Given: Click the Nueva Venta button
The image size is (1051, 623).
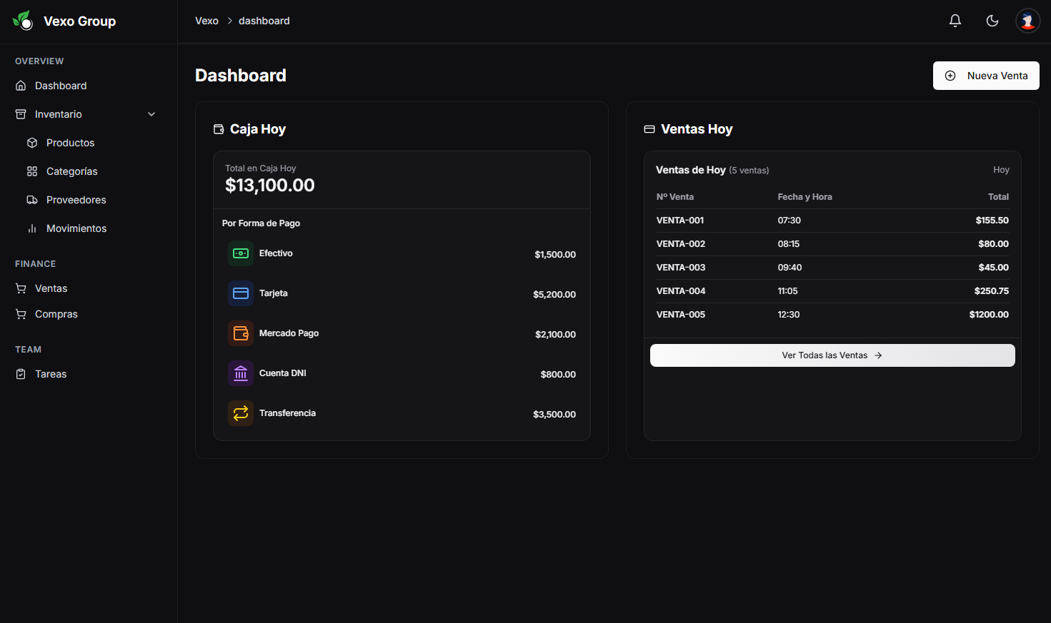Looking at the screenshot, I should 985,76.
